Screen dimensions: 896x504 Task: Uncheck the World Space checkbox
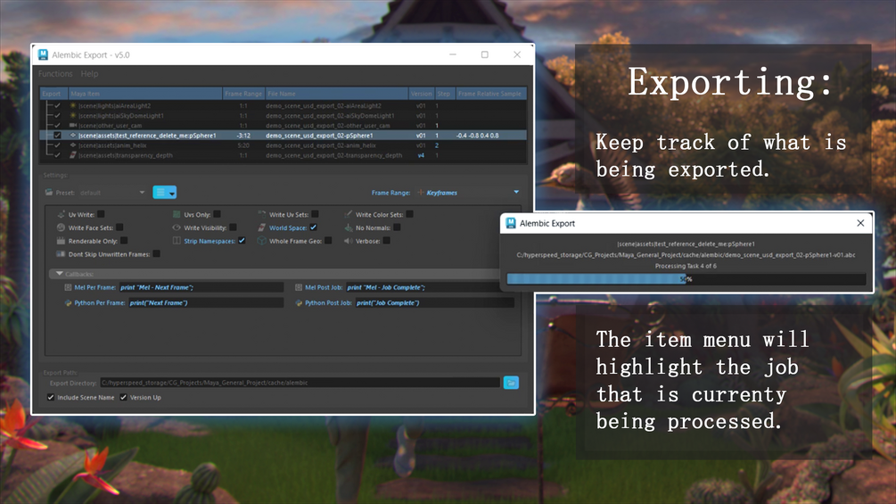pyautogui.click(x=313, y=227)
